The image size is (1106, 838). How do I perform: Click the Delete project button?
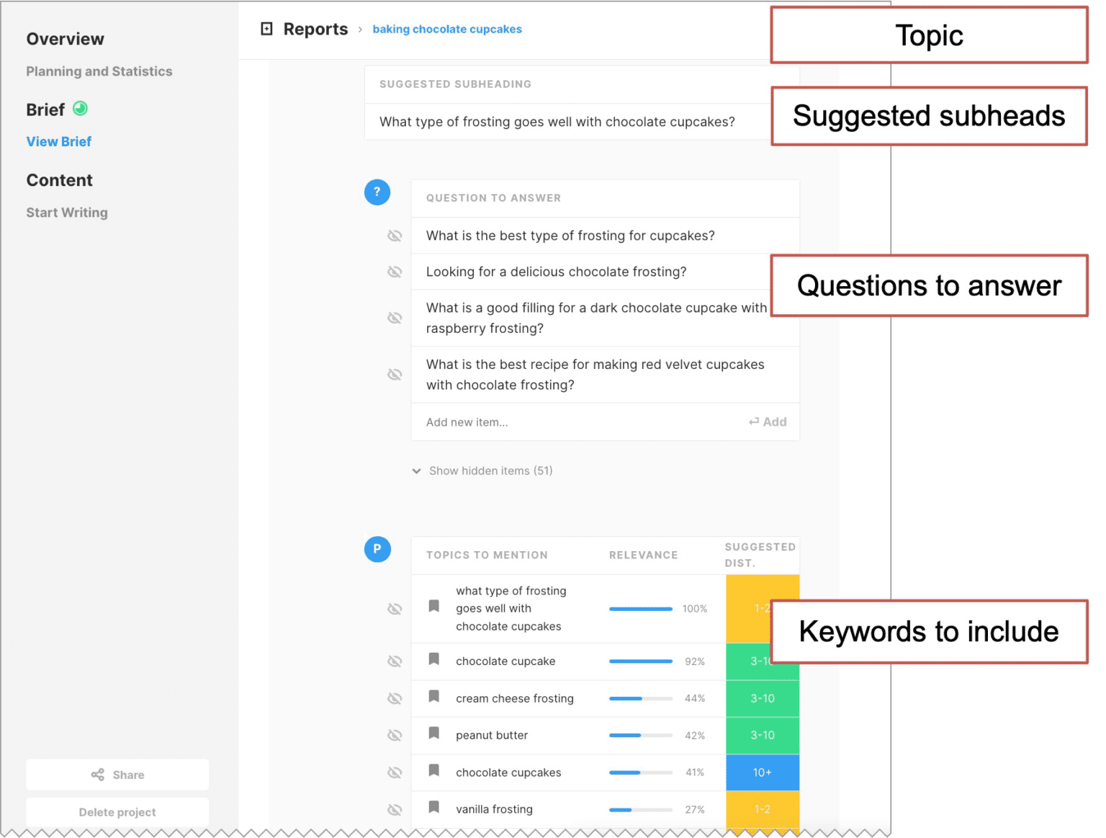117,811
